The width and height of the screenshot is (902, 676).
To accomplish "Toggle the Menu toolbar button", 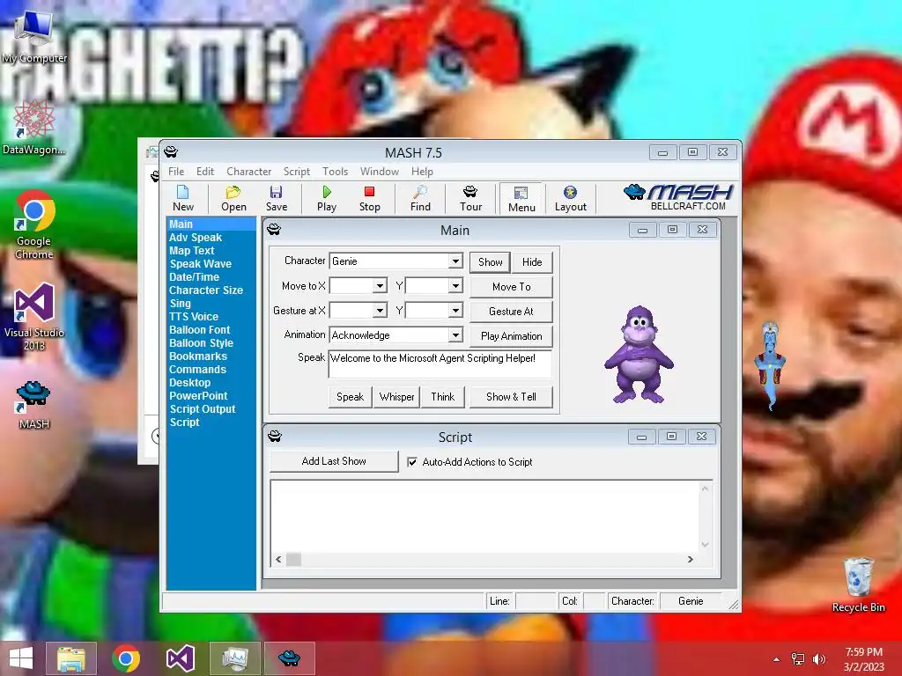I will 521,199.
